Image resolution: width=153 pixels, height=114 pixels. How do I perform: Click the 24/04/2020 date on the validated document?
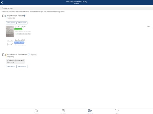point(20,27)
